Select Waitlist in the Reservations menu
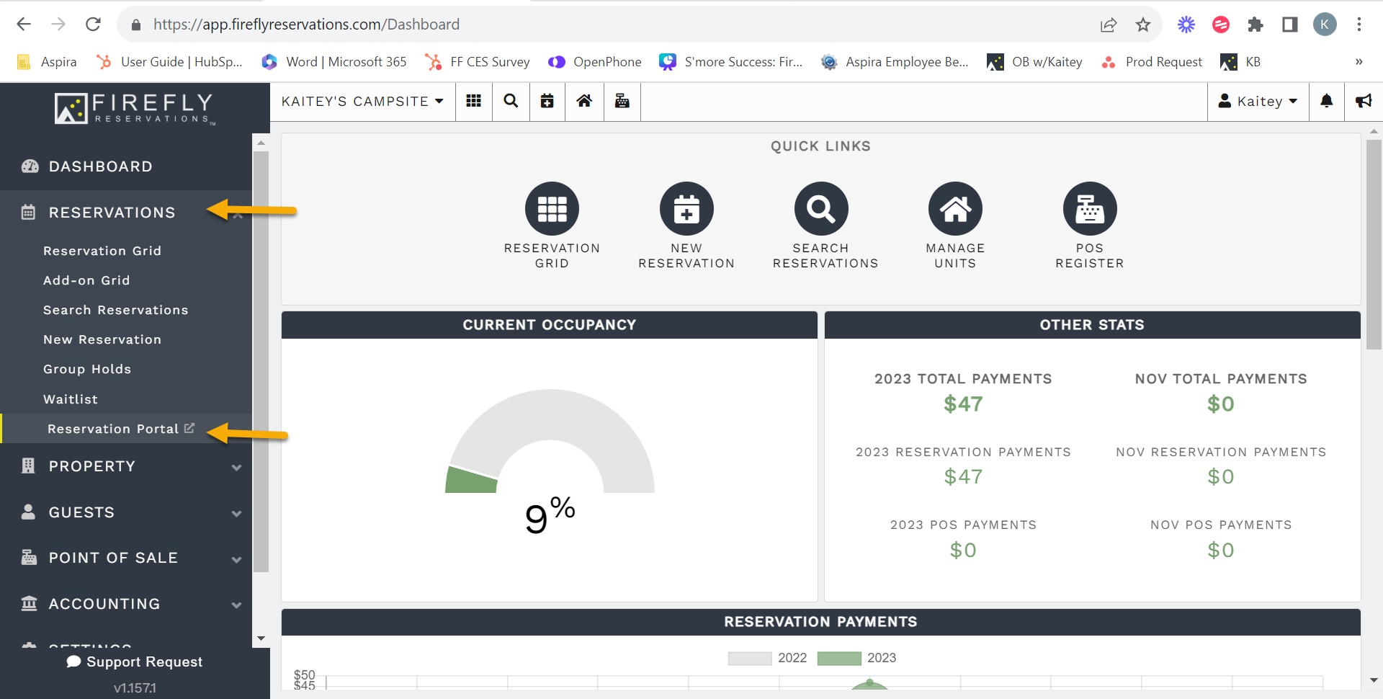This screenshot has width=1383, height=699. point(71,399)
